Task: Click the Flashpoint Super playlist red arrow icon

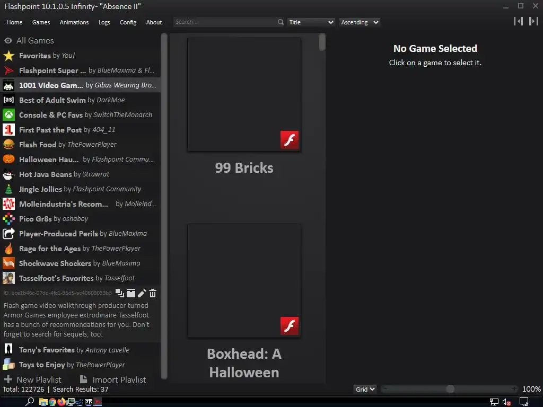Action: click(8, 70)
